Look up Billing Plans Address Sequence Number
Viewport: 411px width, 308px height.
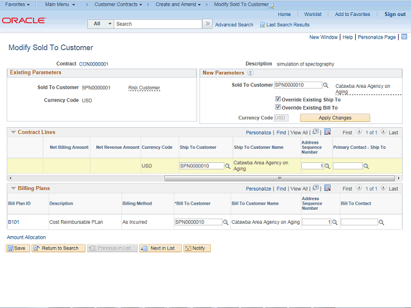click(x=335, y=222)
